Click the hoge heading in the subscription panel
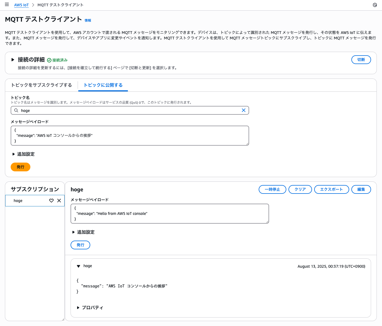The width and height of the screenshot is (382, 326). [x=77, y=189]
